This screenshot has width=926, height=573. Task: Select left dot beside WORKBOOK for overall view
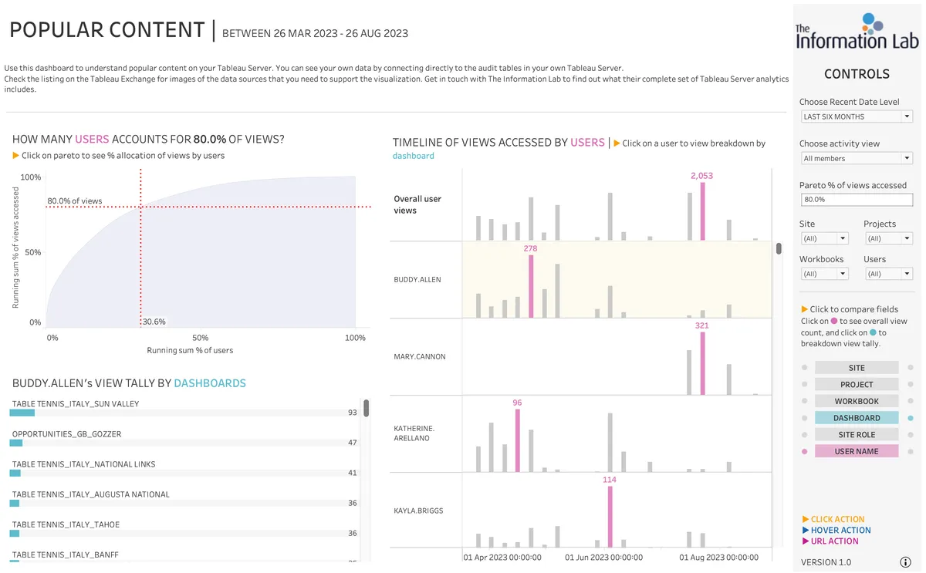coord(804,401)
